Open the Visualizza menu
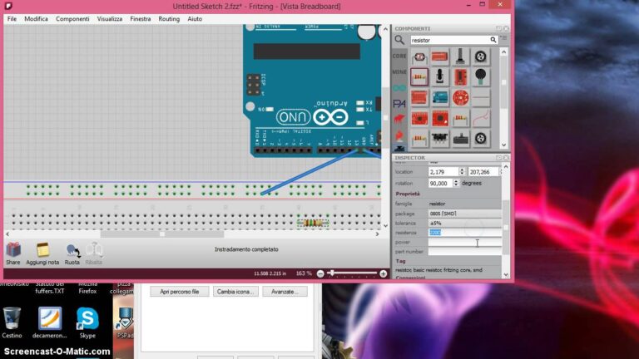This screenshot has height=359, width=639. [x=110, y=19]
